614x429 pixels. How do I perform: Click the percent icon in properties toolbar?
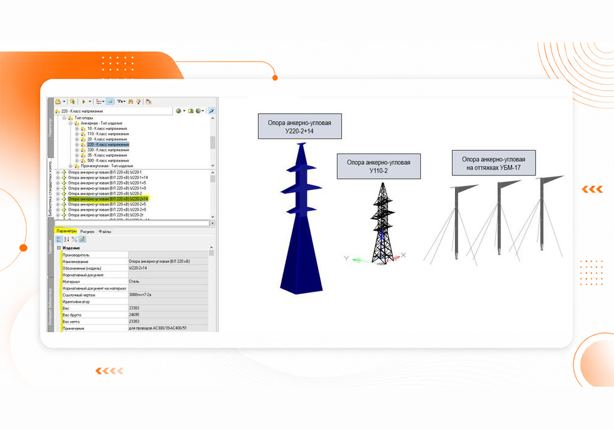point(74,239)
